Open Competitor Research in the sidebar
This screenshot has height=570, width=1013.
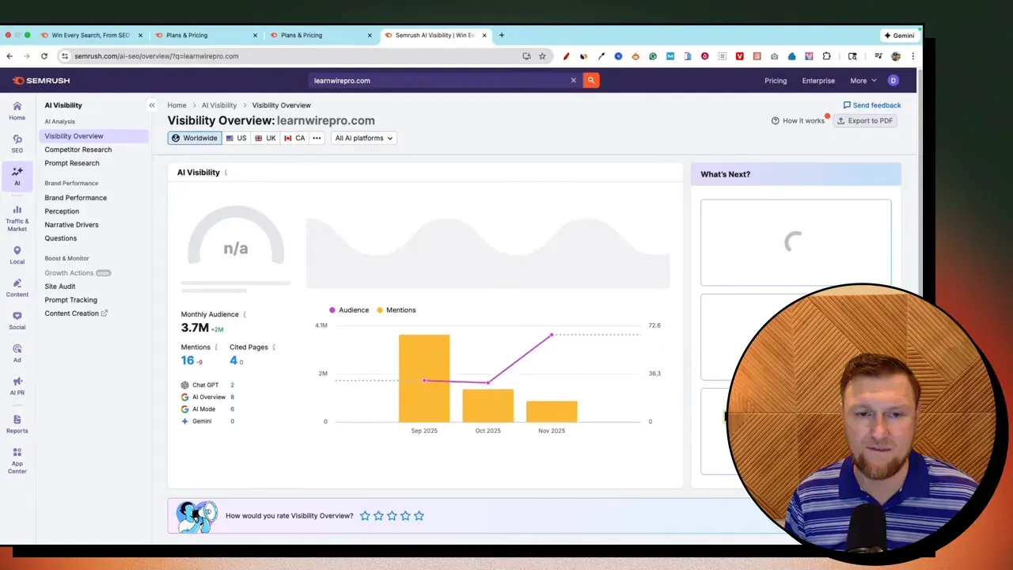(x=78, y=150)
